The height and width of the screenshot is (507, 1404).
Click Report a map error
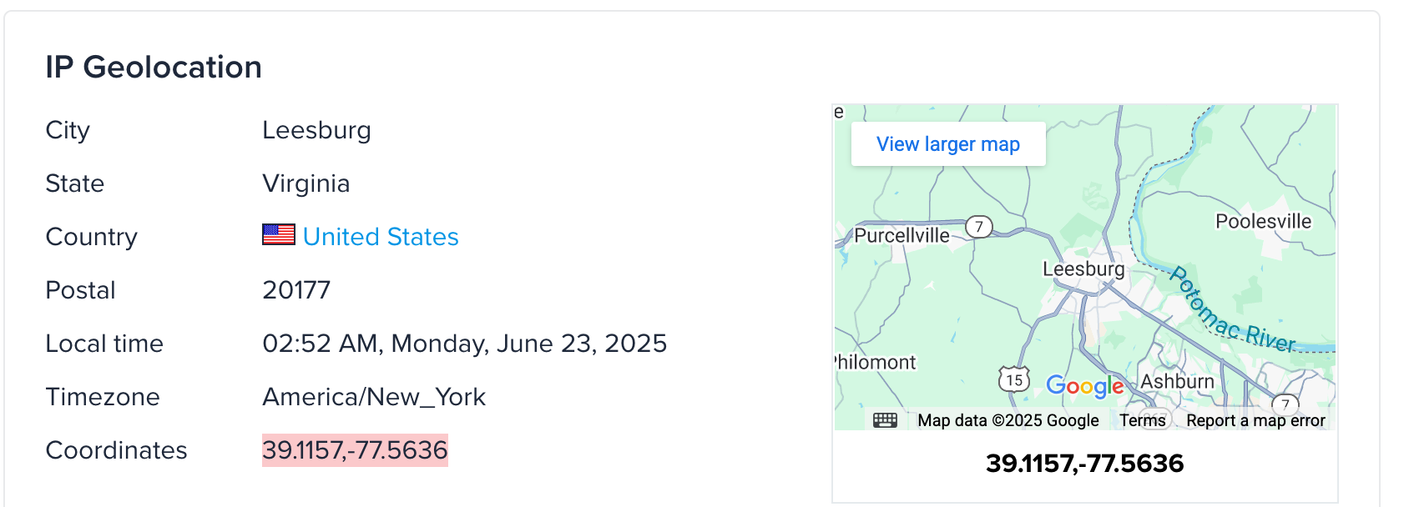pyautogui.click(x=1255, y=420)
